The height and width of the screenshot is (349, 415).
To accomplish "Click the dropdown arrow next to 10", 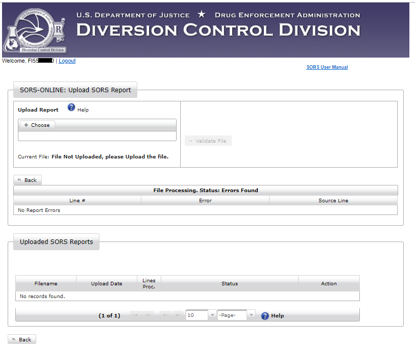I will [212, 315].
